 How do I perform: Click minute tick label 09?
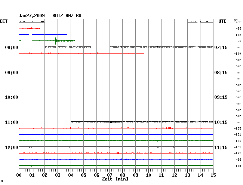(x=135, y=175)
